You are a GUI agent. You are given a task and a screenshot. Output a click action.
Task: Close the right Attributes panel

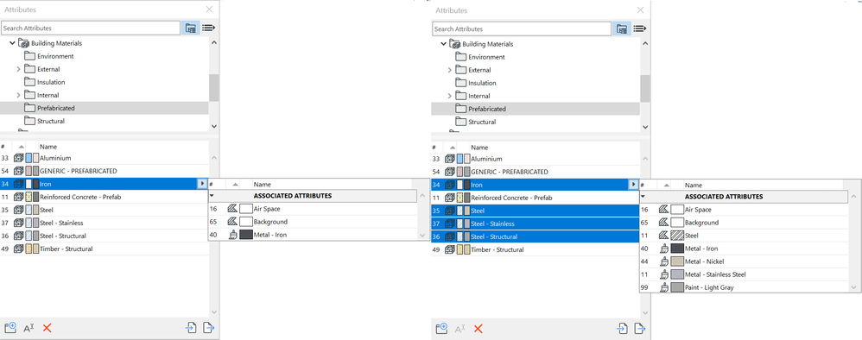click(640, 9)
